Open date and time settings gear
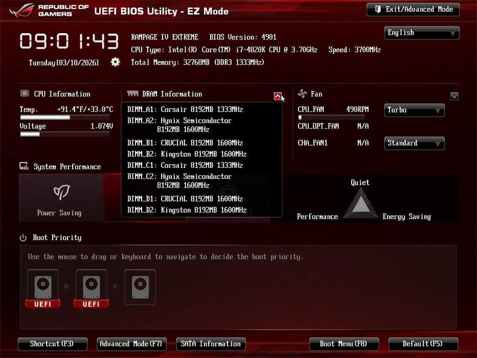Viewport: 477px width, 358px height. [116, 62]
